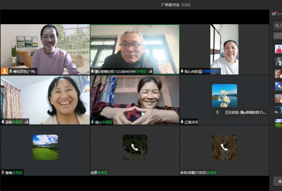Viewport: 282px width, 191px height.
Task: Click the phone icon on 华华(采桐) avatar
Action: 224,147
